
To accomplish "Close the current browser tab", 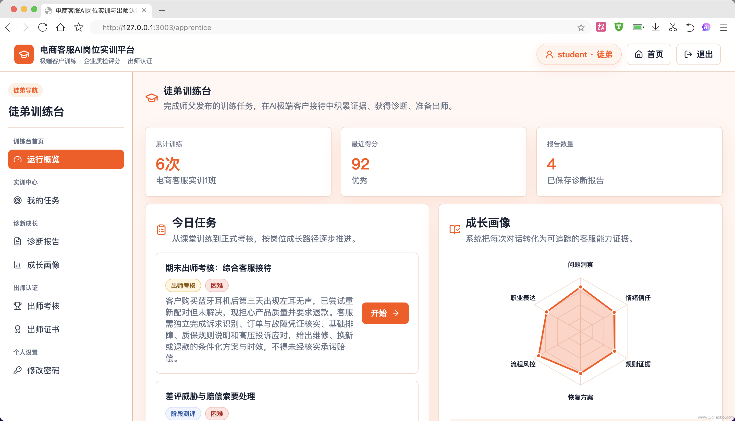I will click(144, 11).
